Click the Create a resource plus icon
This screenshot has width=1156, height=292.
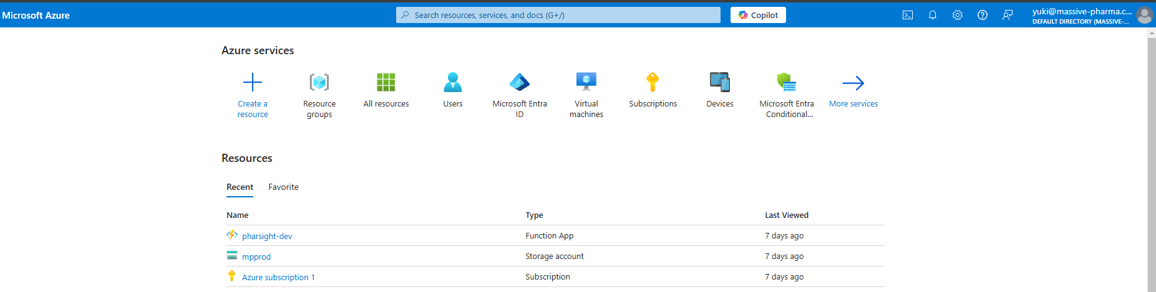[252, 82]
